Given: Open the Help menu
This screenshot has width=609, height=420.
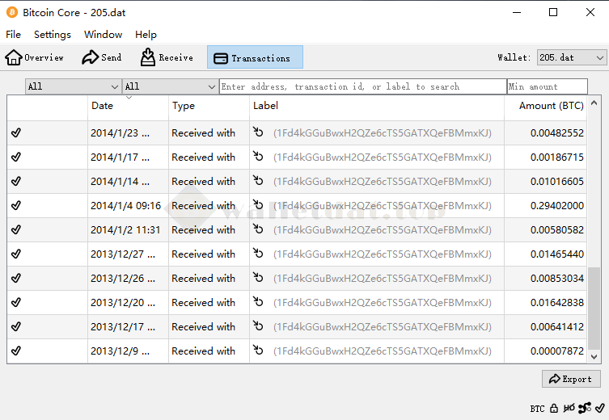Looking at the screenshot, I should (x=146, y=35).
